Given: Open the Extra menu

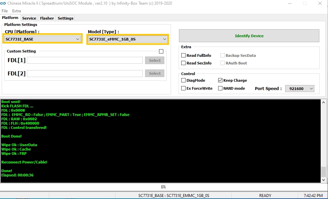Looking at the screenshot, I should pos(17,11).
